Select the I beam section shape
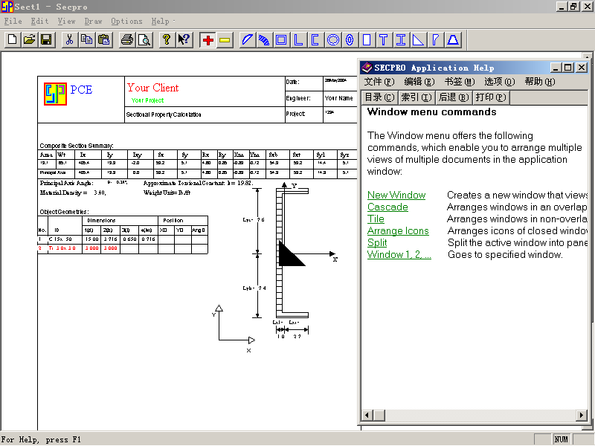 (x=401, y=40)
